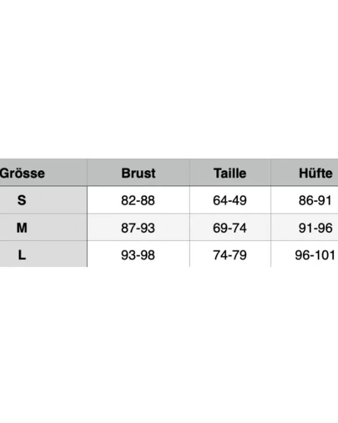Click the 74-79 Taille cell
This screenshot has width=338, height=423.
(230, 255)
